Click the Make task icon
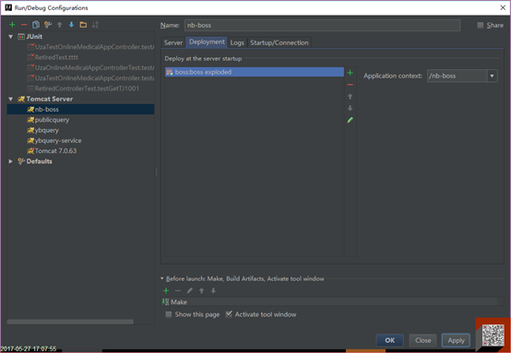This screenshot has width=511, height=353. tap(165, 302)
